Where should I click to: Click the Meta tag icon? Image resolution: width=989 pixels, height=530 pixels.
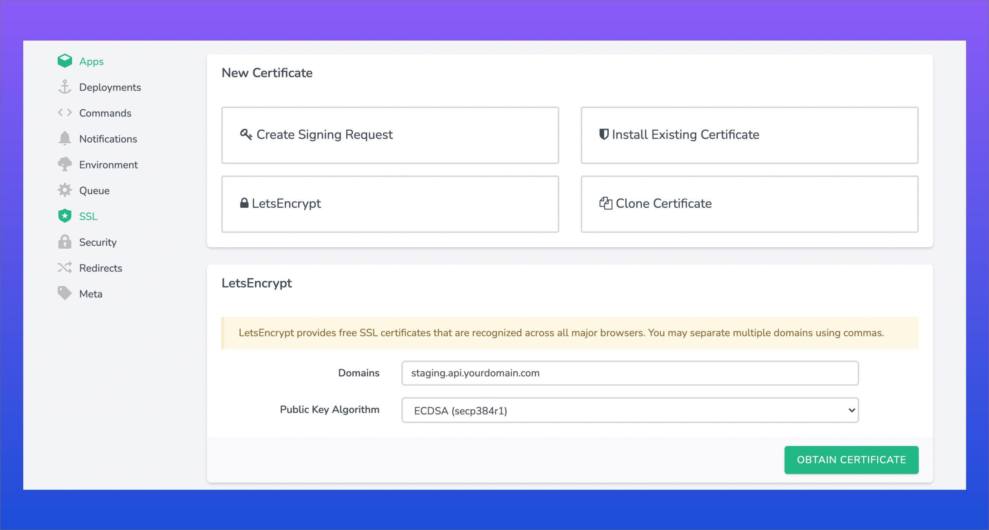coord(64,293)
